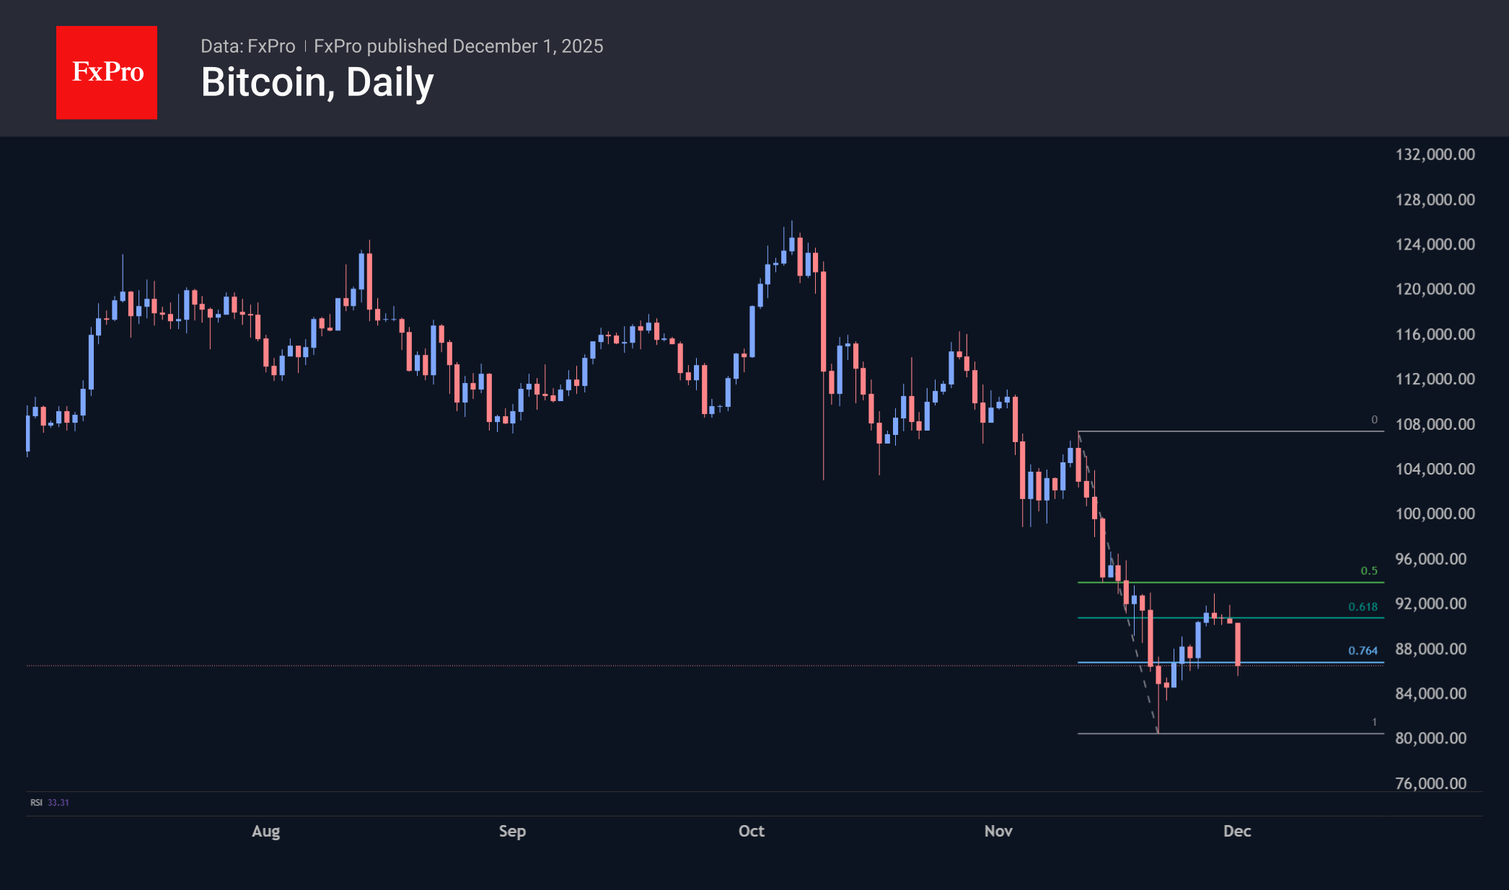
Task: Click the RSI value 33.31
Action: click(x=58, y=803)
